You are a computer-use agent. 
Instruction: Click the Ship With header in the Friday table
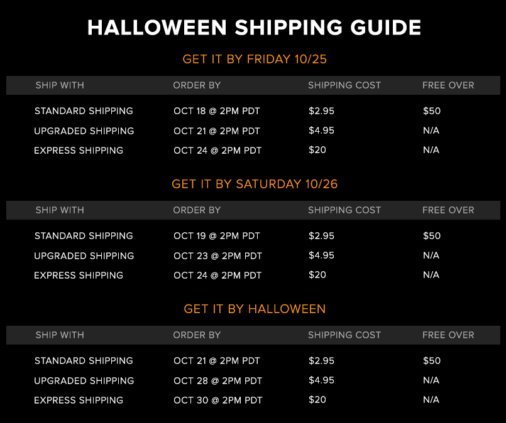60,85
